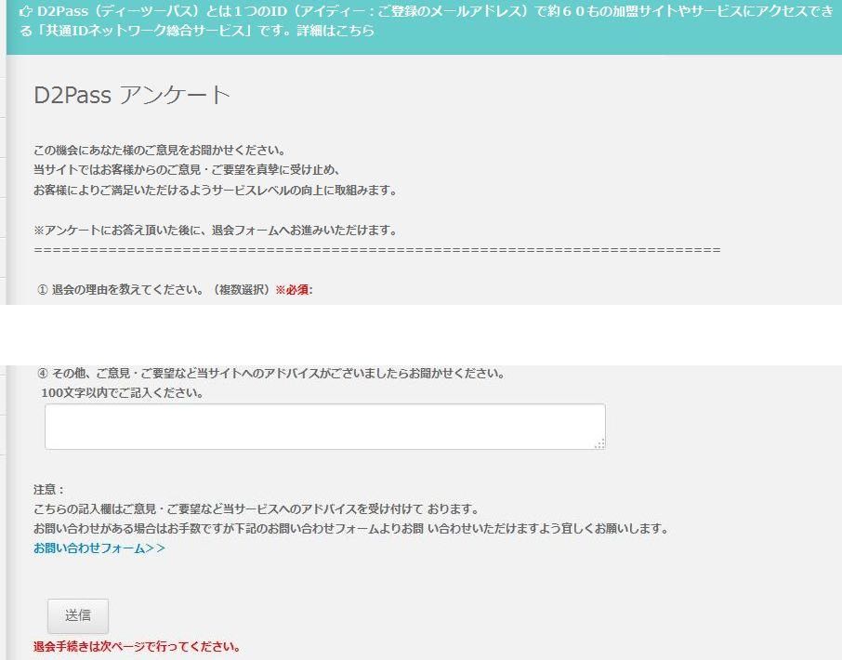Screen dimensions: 842x660
Task: Click the D2Pass アンケート heading
Action: pyautogui.click(x=132, y=95)
